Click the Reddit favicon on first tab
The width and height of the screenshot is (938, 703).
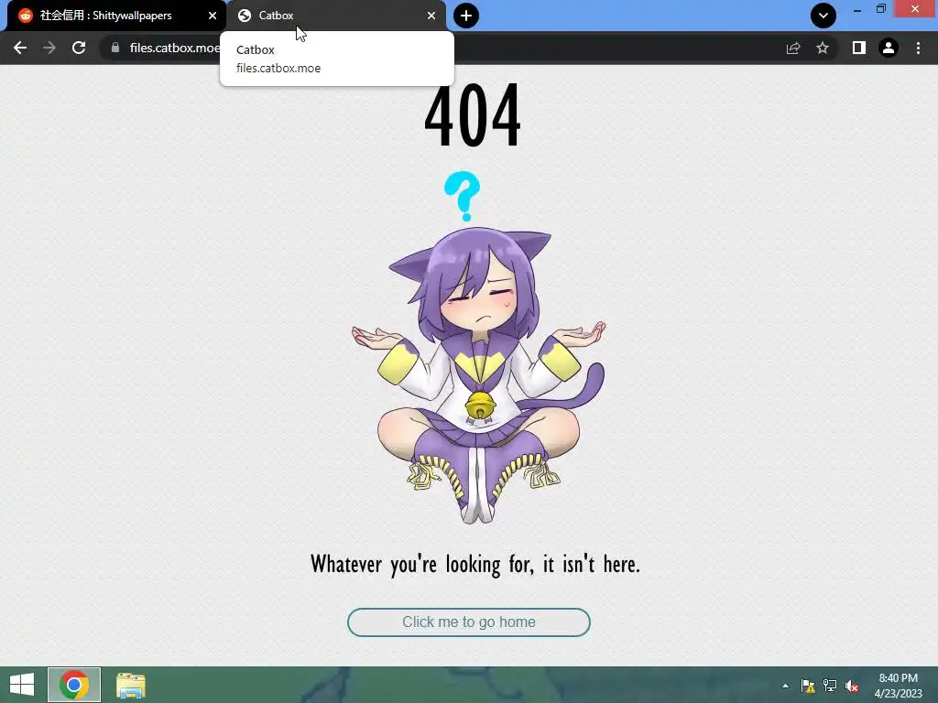click(x=25, y=16)
